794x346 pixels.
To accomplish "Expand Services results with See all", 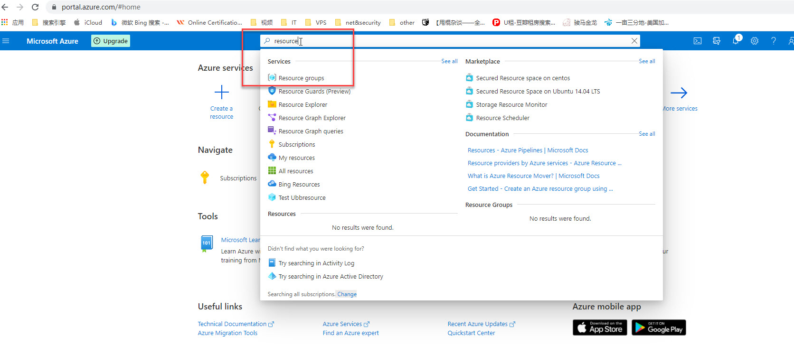I will click(x=449, y=61).
